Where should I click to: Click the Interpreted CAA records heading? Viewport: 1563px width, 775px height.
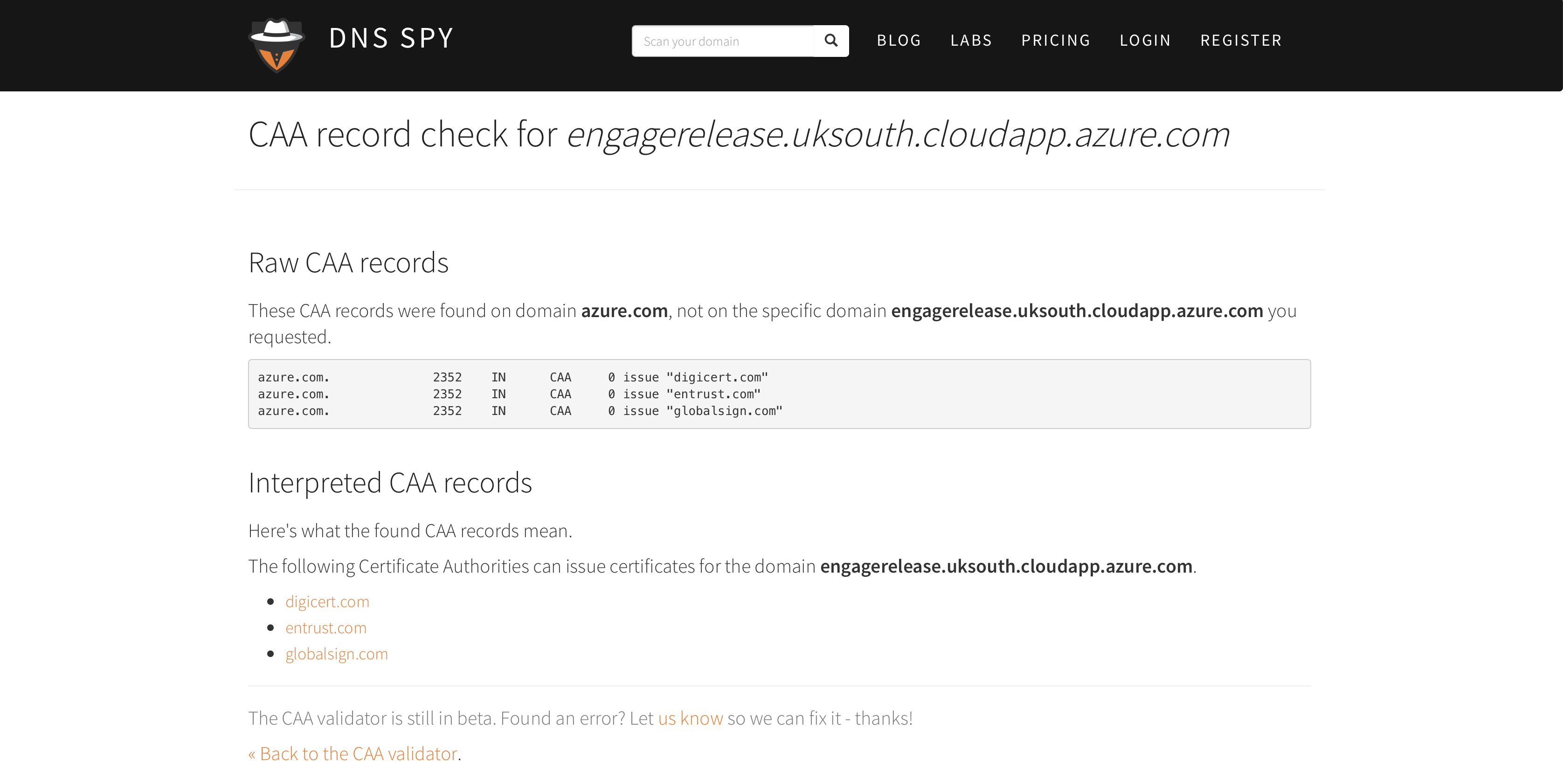(390, 483)
